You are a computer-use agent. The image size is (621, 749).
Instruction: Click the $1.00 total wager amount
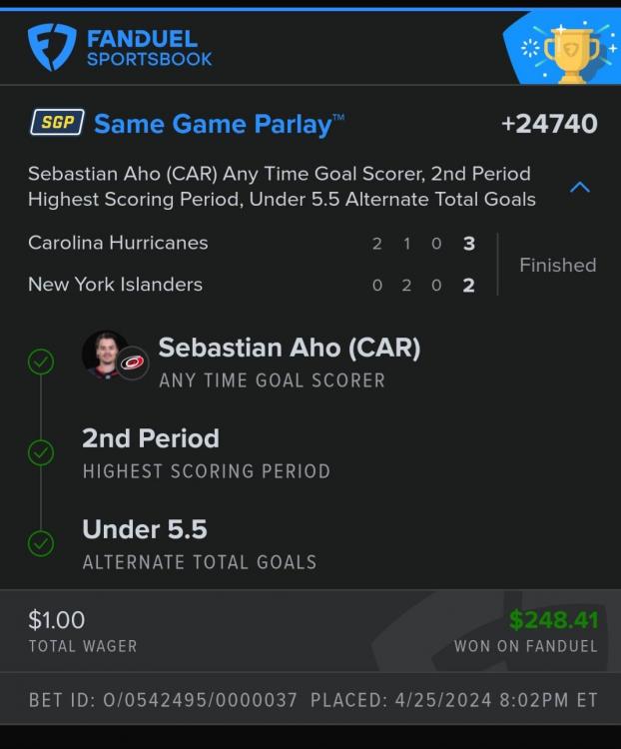(x=57, y=620)
